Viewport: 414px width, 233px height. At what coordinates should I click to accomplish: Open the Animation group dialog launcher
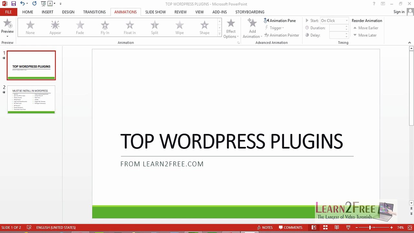(238, 43)
